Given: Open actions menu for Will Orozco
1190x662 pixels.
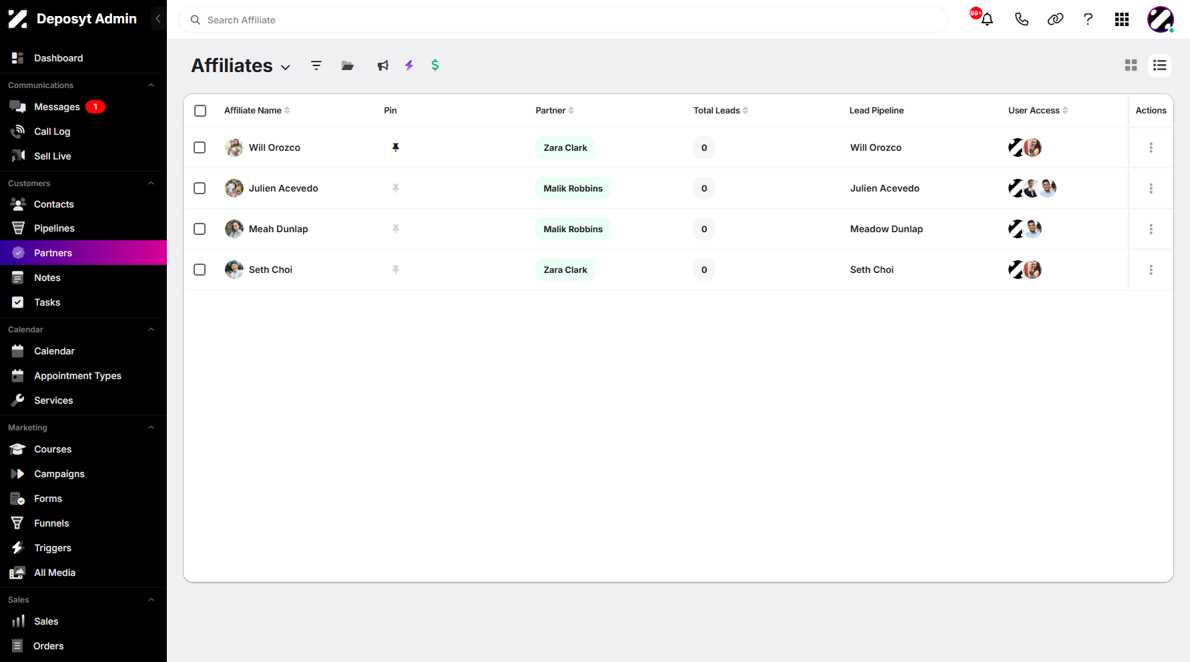Looking at the screenshot, I should (x=1151, y=147).
